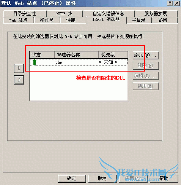The image size is (181, 185).
Task: Select the php filter row in the list
Action: [79, 62]
